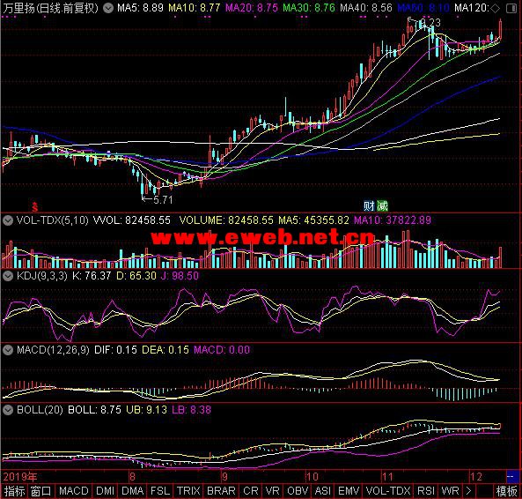Click the blue -- box at timeline end

point(511,477)
